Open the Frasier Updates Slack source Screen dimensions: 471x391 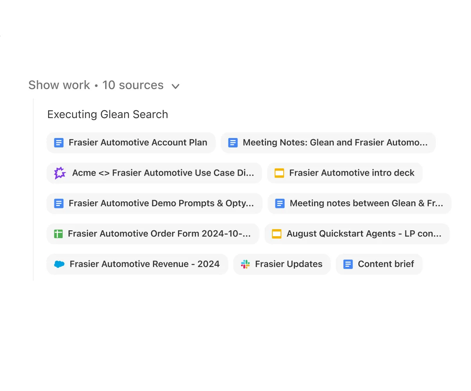pyautogui.click(x=282, y=264)
